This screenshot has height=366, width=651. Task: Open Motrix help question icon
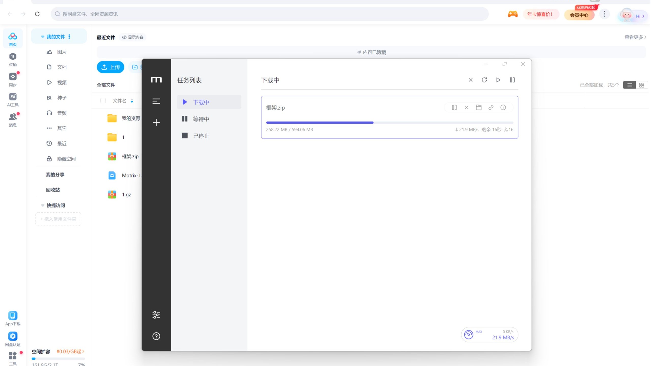pyautogui.click(x=156, y=336)
